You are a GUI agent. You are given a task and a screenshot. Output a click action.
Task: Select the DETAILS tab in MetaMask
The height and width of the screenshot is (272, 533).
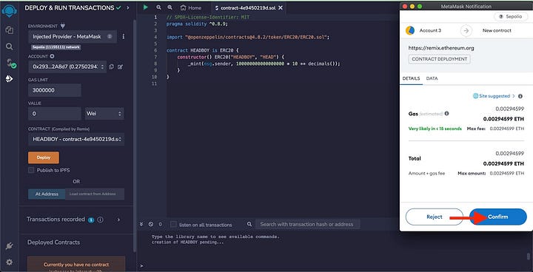(412, 78)
